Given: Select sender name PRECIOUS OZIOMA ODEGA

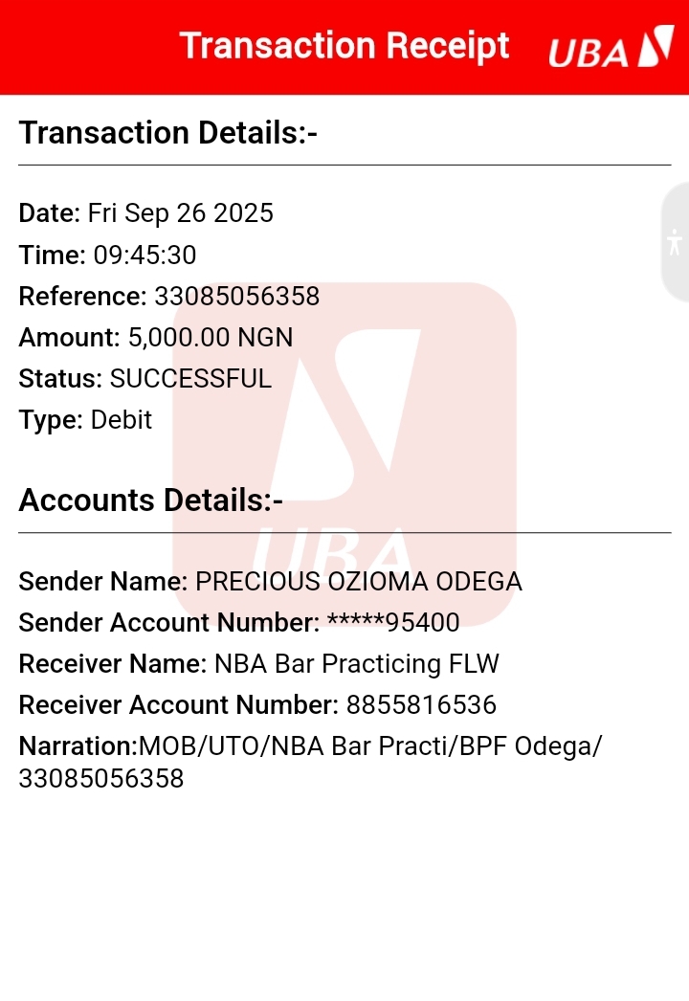Looking at the screenshot, I should [x=359, y=581].
